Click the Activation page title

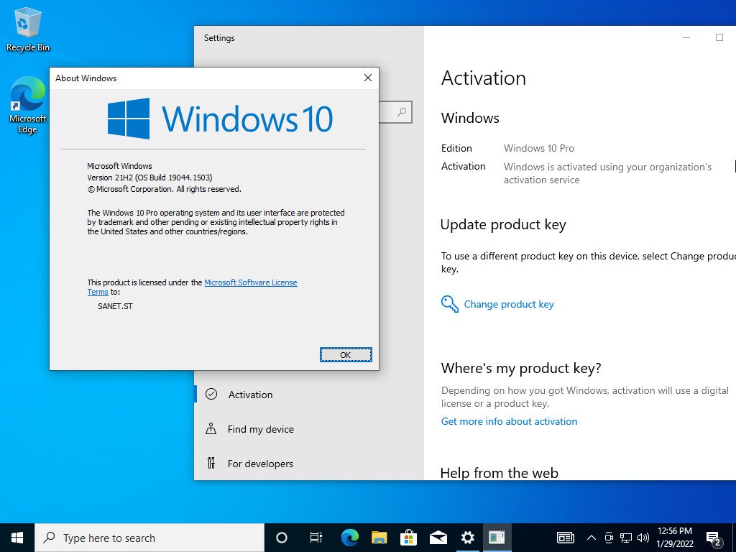click(484, 78)
